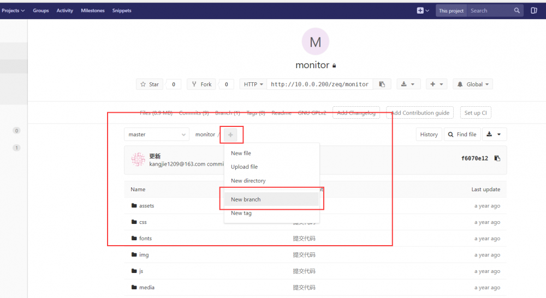
Task: Open the master branch selector
Action: tap(157, 135)
